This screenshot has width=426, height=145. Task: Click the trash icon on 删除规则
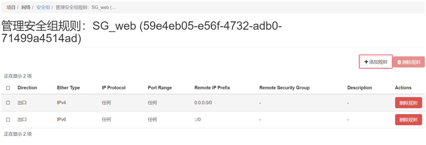(x=399, y=62)
